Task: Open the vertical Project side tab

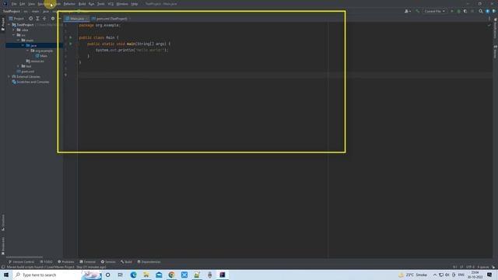Action: [x=3, y=24]
